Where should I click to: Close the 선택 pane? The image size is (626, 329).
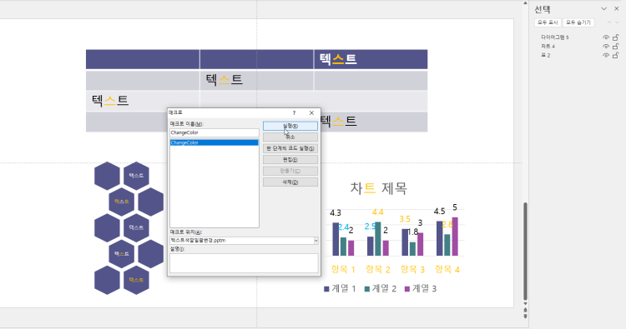pos(617,9)
